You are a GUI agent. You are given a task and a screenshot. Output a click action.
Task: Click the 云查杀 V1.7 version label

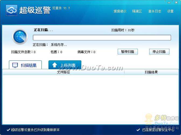61,8
